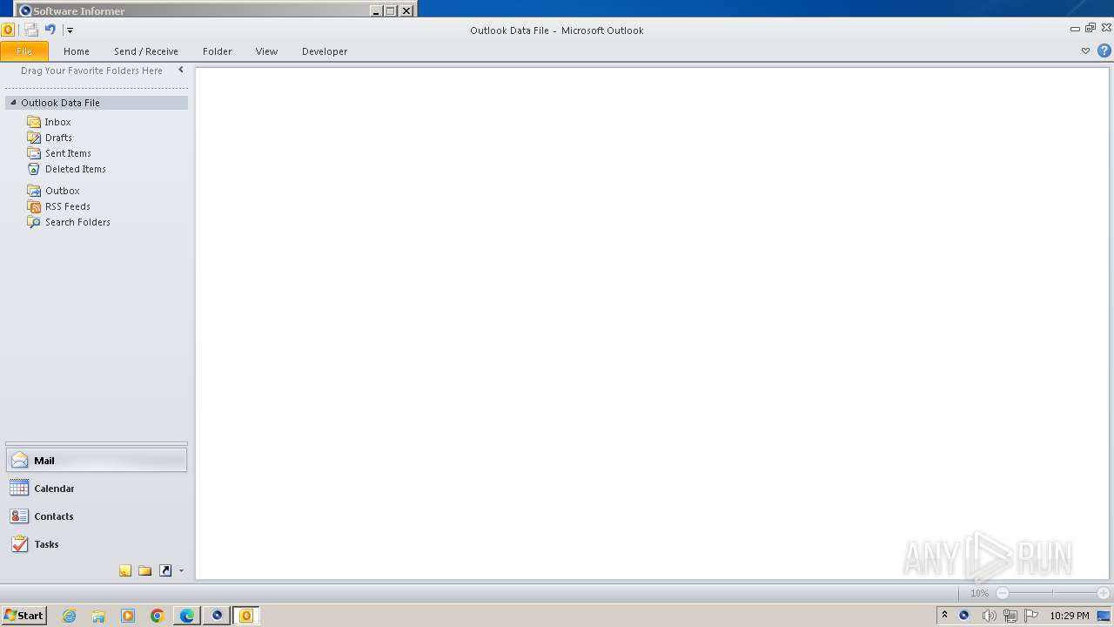Click the volume speaker tray icon
Screen dimensions: 1114x627
989,616
